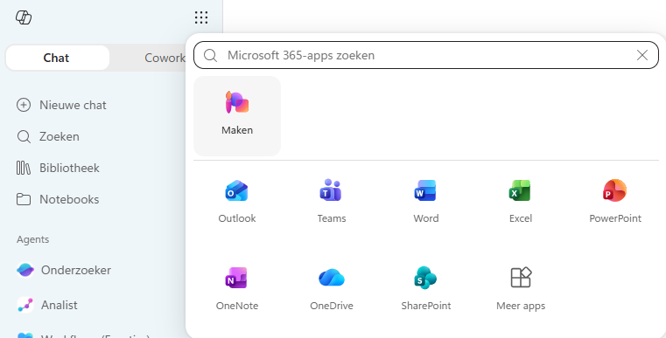Click the magnifier icon beside Zoeken
666x338 pixels.
point(24,136)
